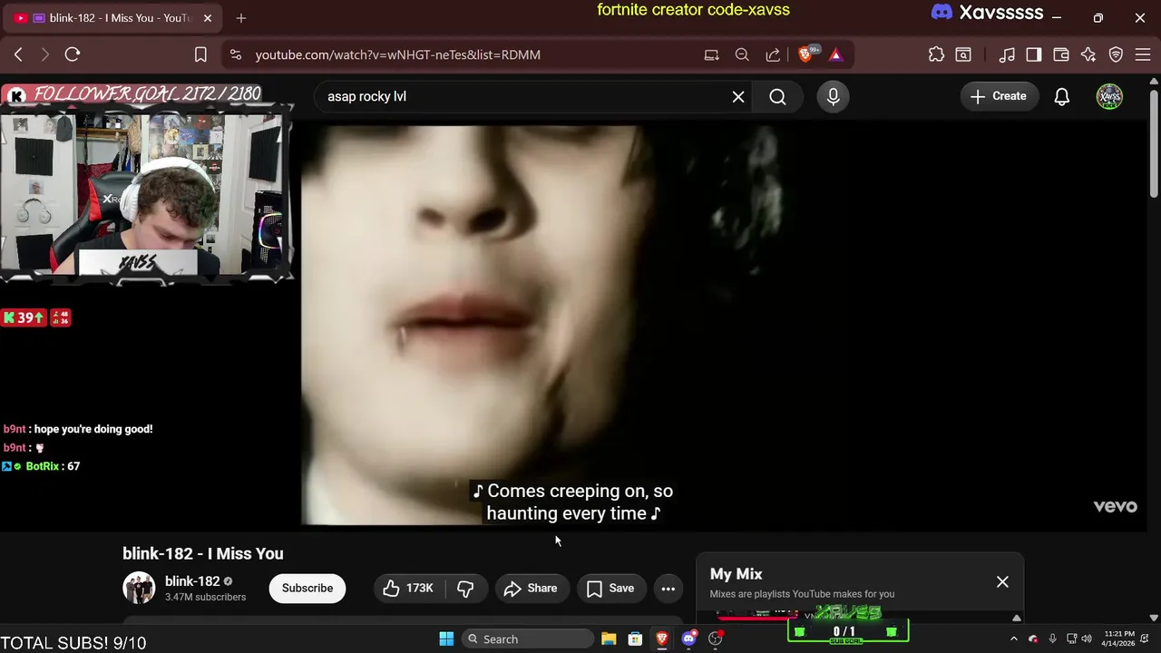
Task: Click the install app icon in address bar
Action: click(712, 54)
